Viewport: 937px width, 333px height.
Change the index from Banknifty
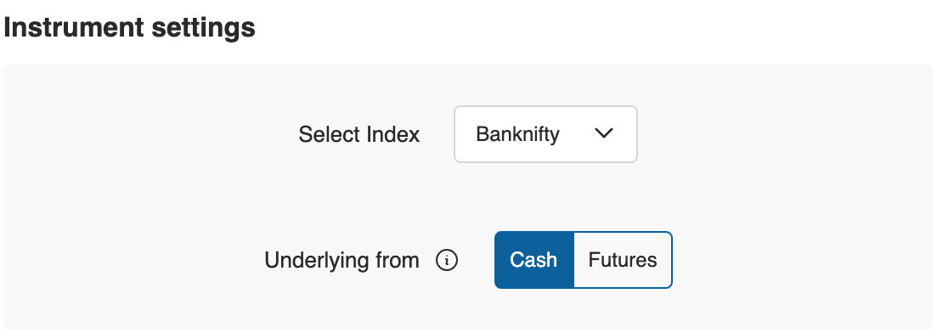545,134
